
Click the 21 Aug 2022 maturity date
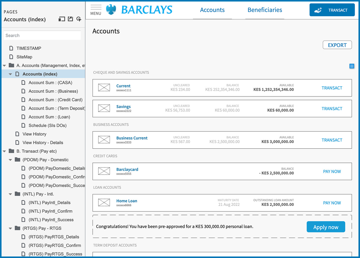229,205
